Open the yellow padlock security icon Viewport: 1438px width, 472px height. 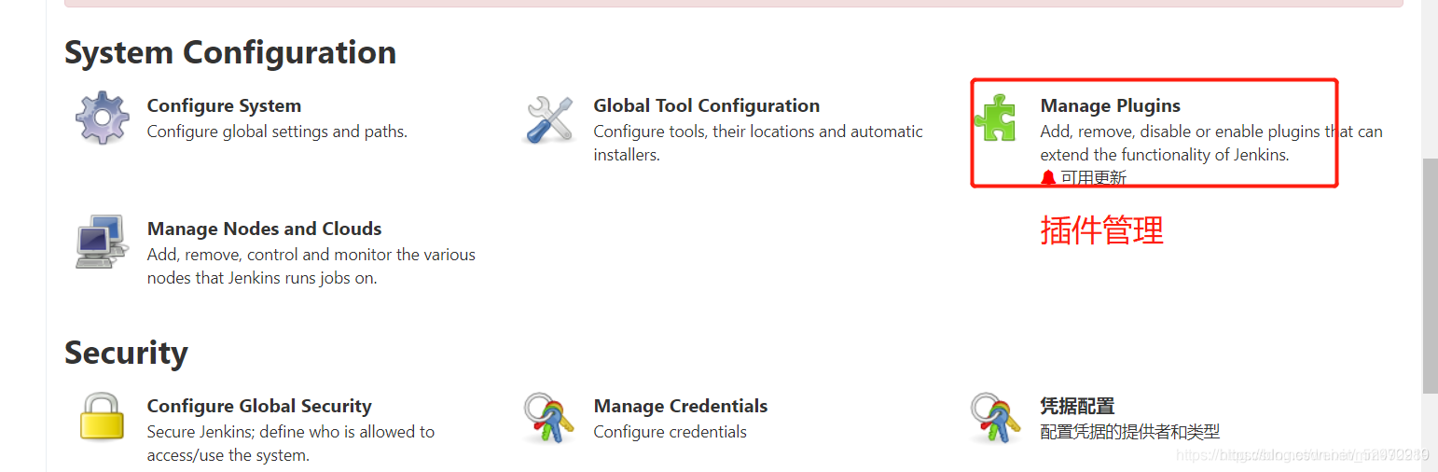(x=102, y=416)
